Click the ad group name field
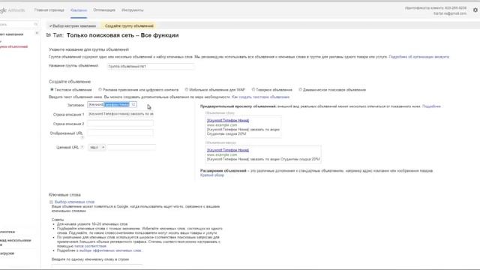Viewport: 480px width, 270px height. (x=151, y=66)
